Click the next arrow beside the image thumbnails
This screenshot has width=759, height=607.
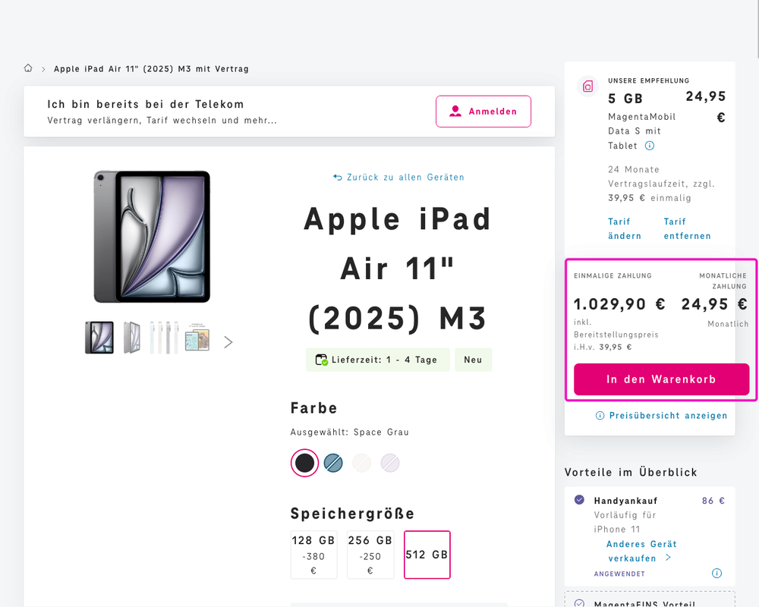(x=228, y=341)
